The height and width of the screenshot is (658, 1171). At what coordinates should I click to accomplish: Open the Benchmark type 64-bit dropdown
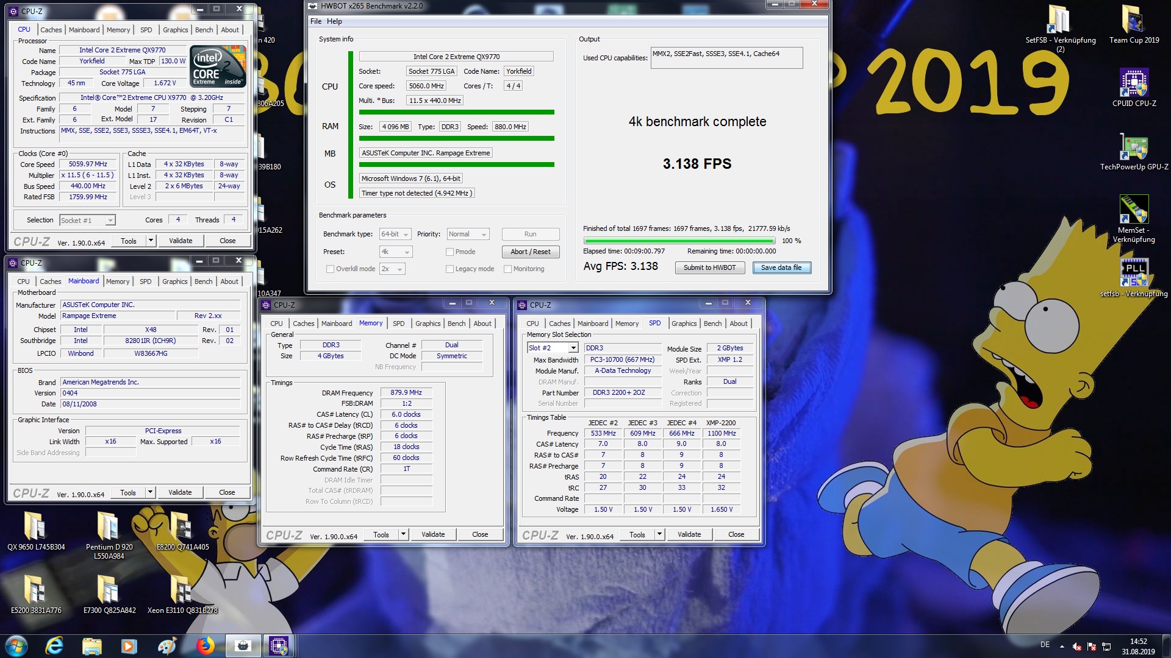point(395,234)
